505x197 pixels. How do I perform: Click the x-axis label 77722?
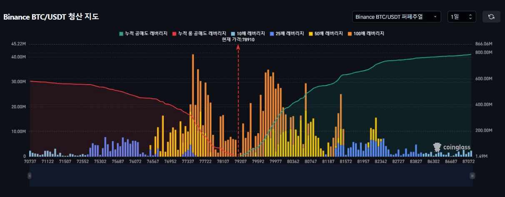(206, 161)
